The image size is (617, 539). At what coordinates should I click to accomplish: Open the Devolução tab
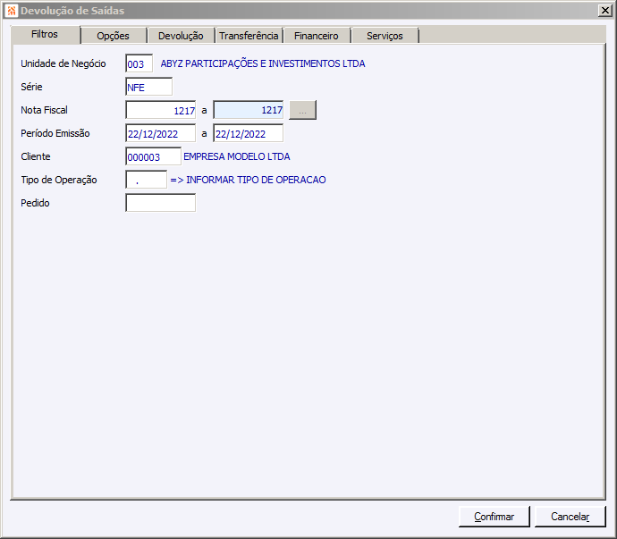[181, 36]
